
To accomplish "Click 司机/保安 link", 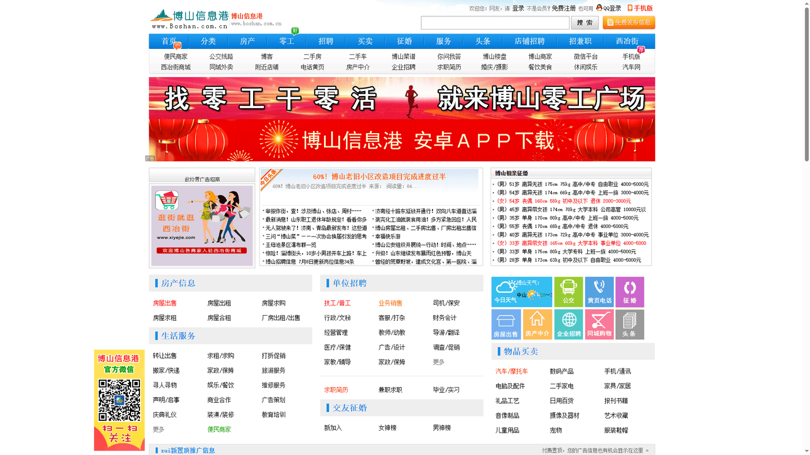I will [x=446, y=303].
